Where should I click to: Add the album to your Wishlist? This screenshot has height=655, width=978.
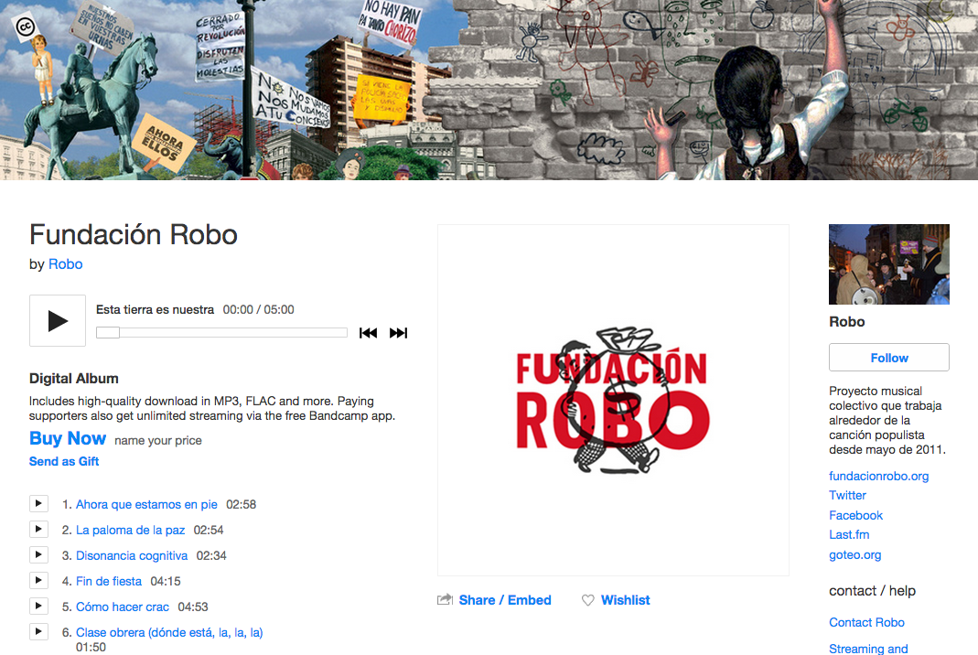616,600
